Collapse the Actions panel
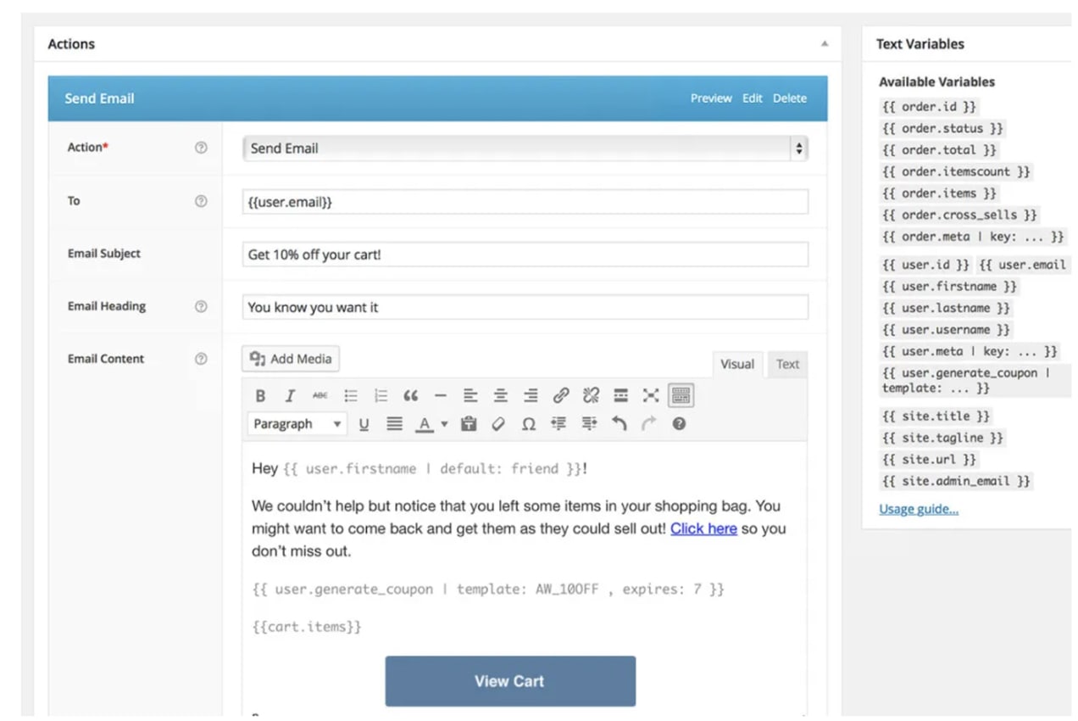The height and width of the screenshot is (721, 1078). (x=825, y=44)
